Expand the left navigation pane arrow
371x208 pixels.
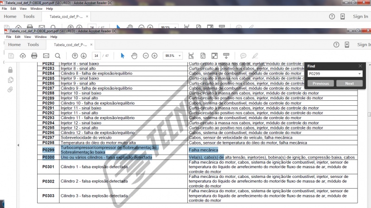[x=18, y=145]
